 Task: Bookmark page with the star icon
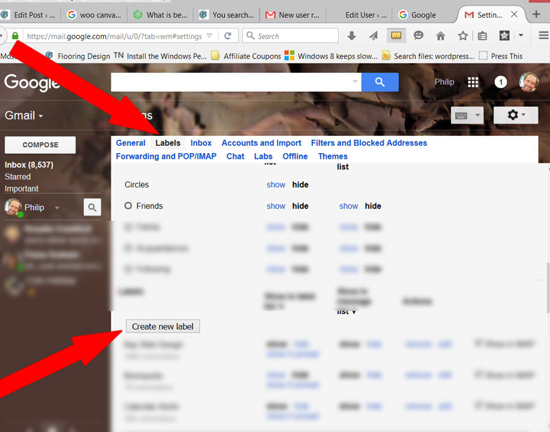463,36
